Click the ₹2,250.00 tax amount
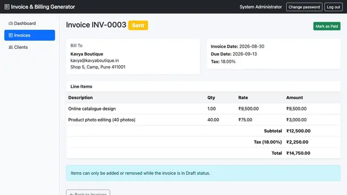Image resolution: width=347 pixels, height=195 pixels. [x=297, y=142]
